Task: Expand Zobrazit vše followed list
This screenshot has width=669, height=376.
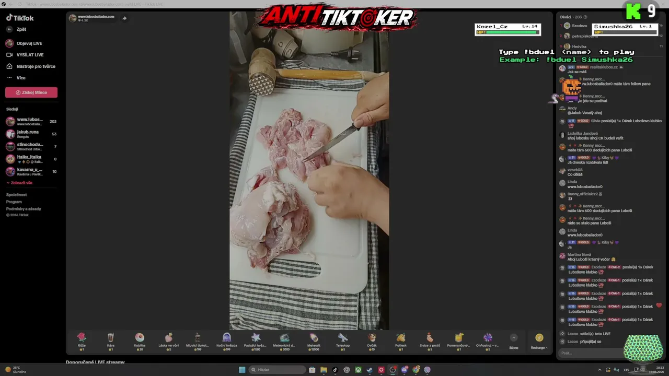Action: point(20,183)
